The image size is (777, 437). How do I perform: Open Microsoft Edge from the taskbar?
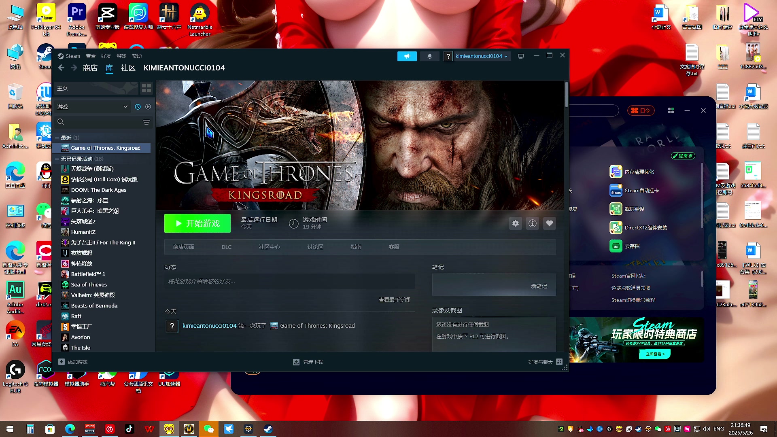point(70,429)
